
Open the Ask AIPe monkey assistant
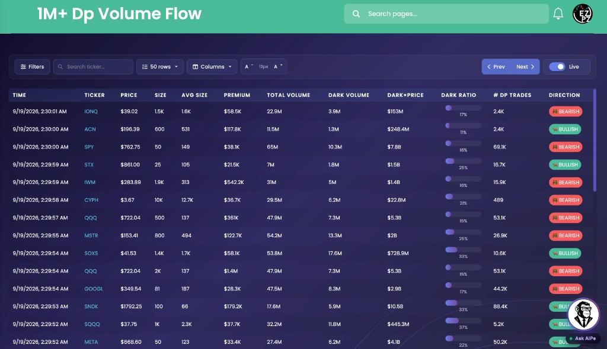tap(584, 315)
